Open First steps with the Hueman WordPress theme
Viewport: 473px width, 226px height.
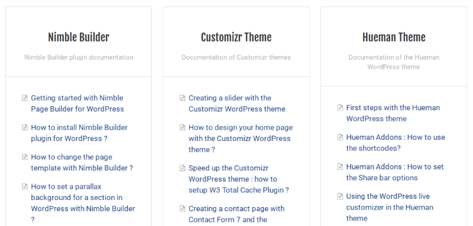point(393,113)
